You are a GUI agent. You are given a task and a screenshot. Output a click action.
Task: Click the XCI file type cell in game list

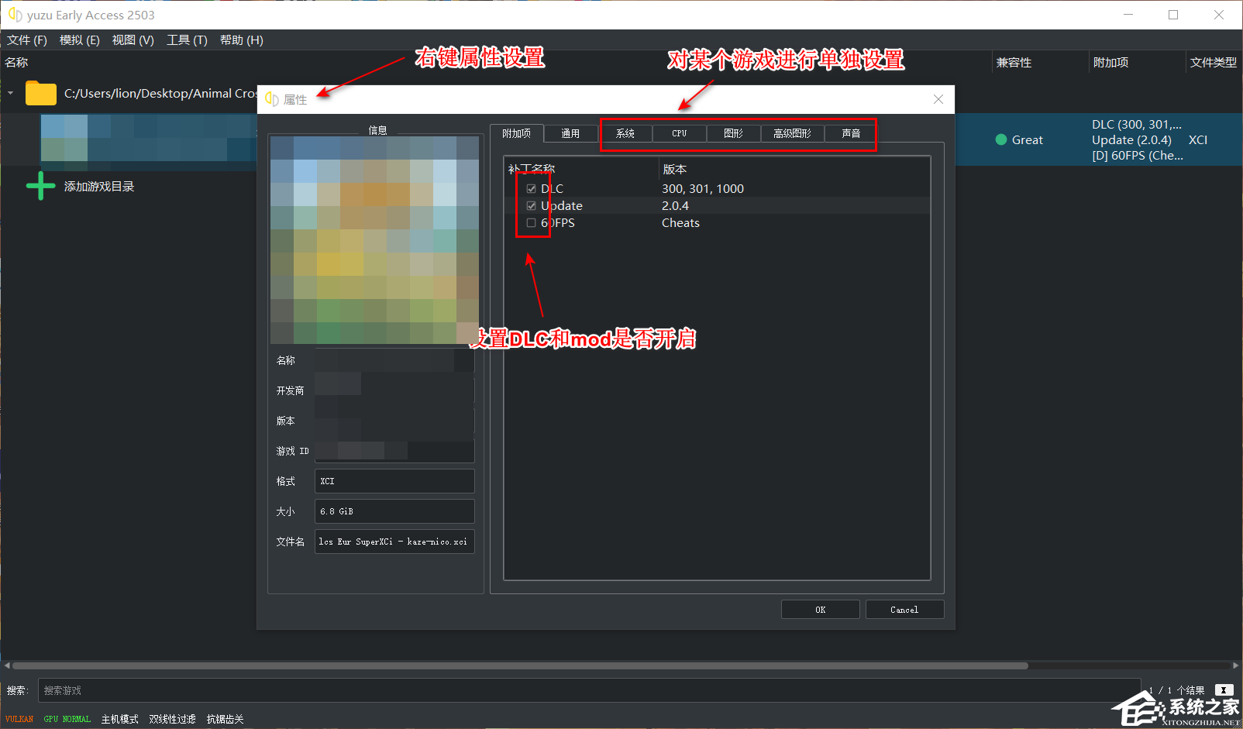[x=1198, y=140]
